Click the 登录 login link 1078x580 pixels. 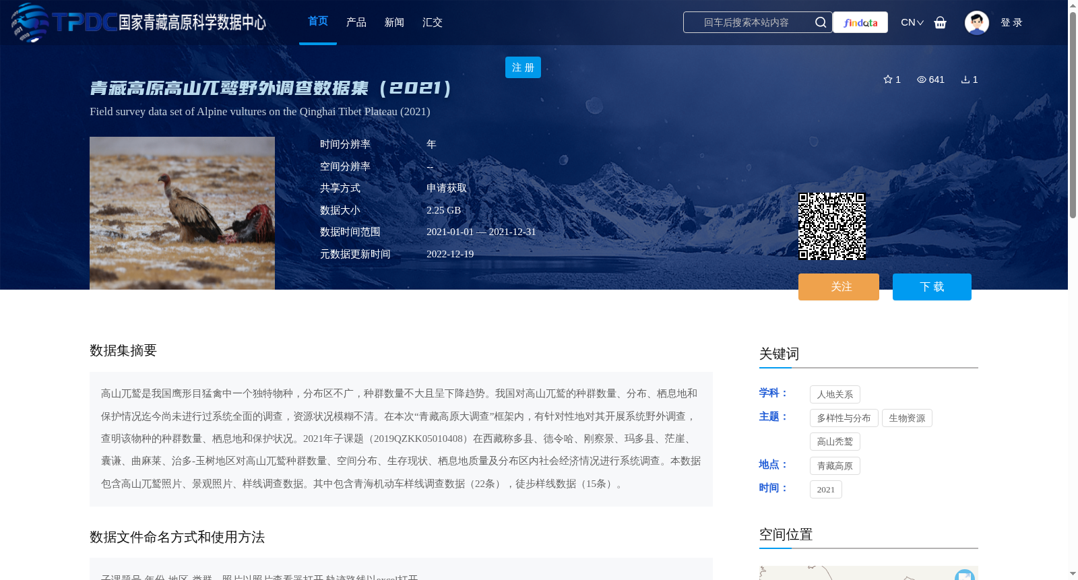(1011, 22)
